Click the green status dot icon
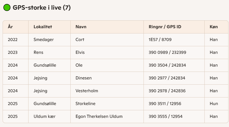The width and height of the screenshot is (229, 127). tap(7, 8)
